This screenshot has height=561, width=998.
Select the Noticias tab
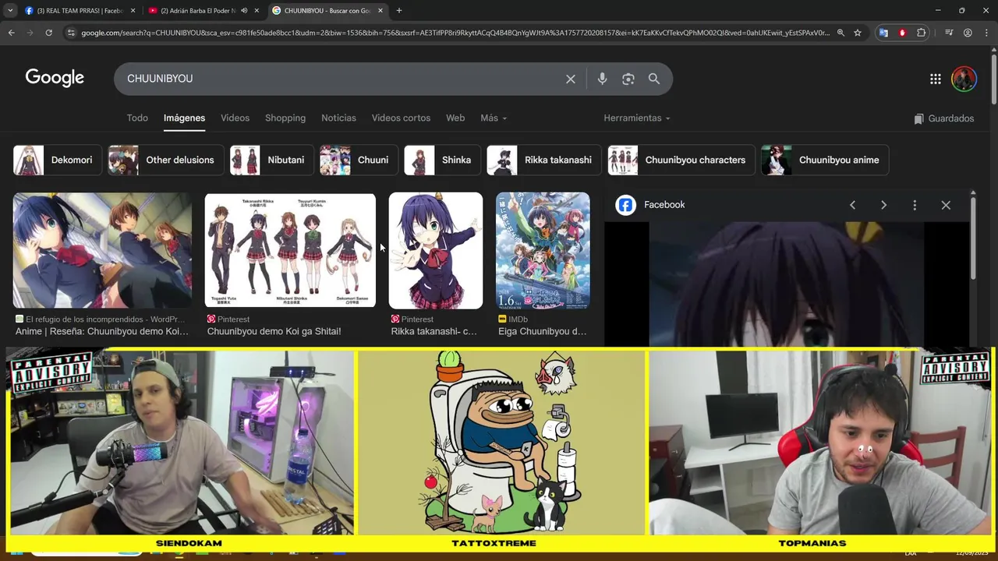(x=338, y=118)
